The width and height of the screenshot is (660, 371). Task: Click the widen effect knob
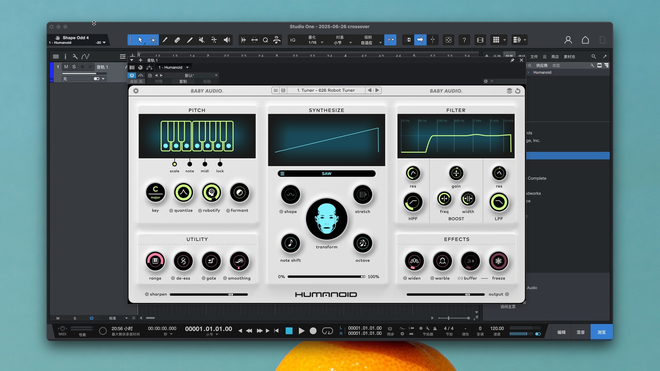[414, 261]
